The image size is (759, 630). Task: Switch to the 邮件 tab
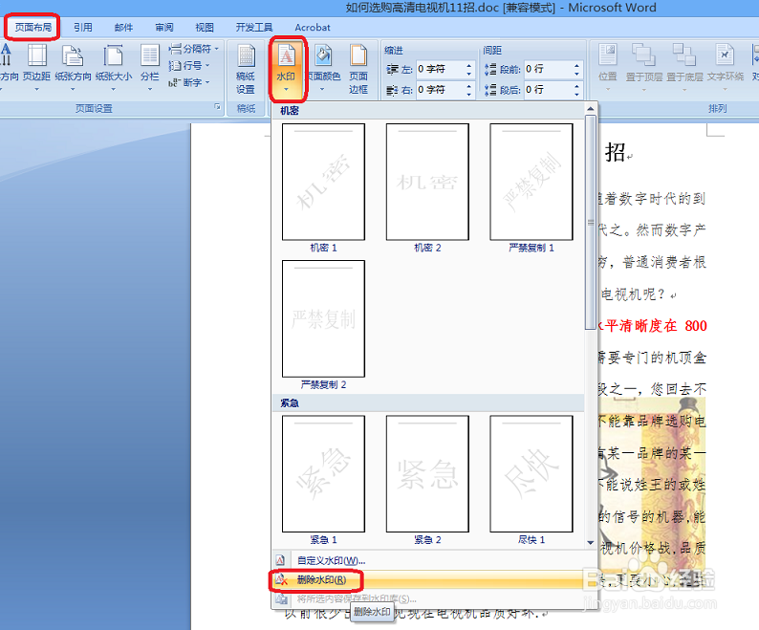click(123, 28)
